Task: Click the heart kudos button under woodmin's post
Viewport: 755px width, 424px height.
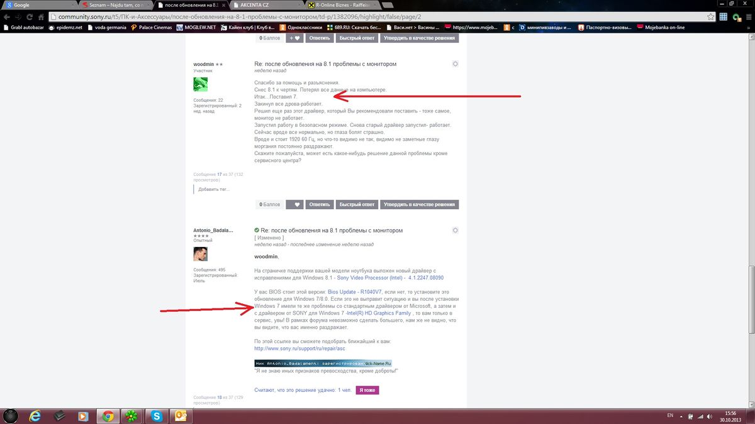Action: coord(294,204)
